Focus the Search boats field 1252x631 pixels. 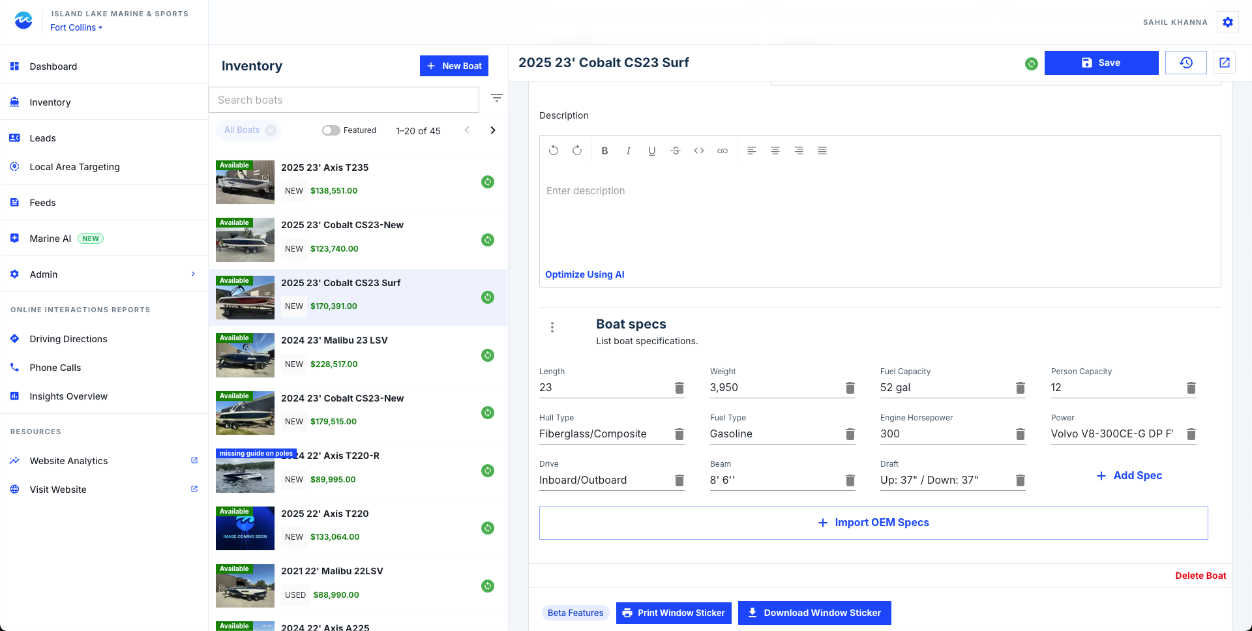point(344,100)
